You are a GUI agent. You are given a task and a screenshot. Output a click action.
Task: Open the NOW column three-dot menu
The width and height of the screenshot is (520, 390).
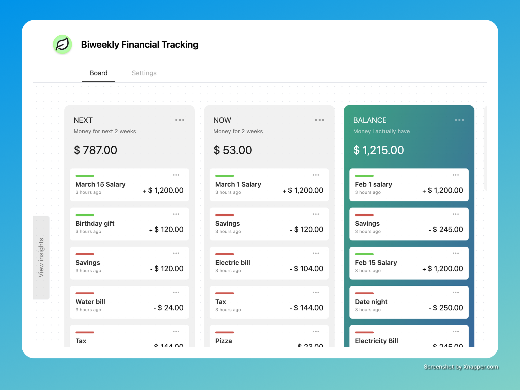click(x=320, y=120)
